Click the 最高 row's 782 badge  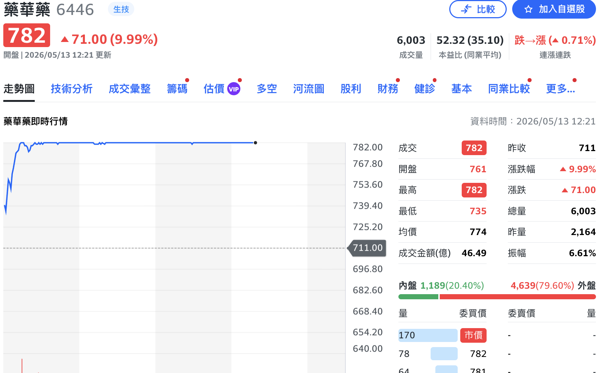click(x=474, y=190)
